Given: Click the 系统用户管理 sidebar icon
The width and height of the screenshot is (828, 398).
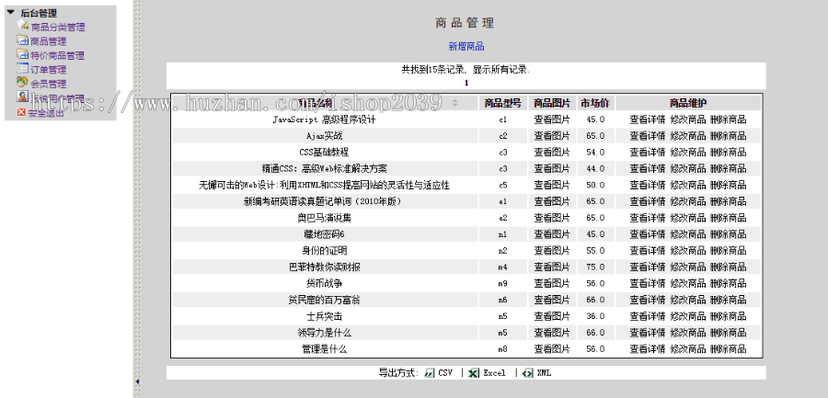Looking at the screenshot, I should point(23,97).
